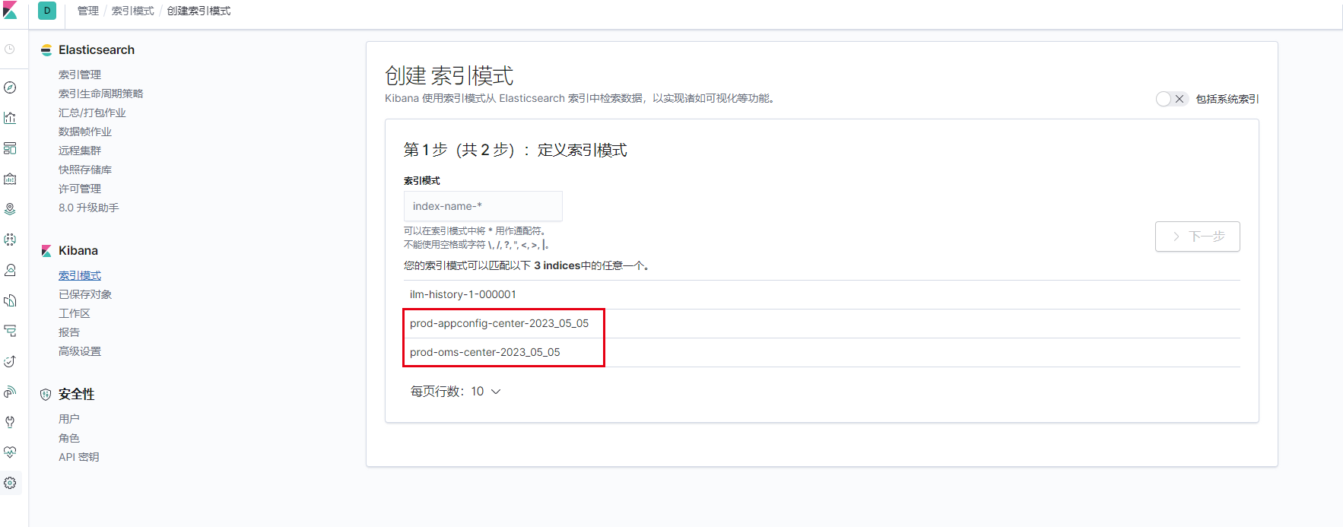Screen dimensions: 1343x527
Task: Open Stack Monitoring via the heartbeat icon
Action: [x=10, y=452]
